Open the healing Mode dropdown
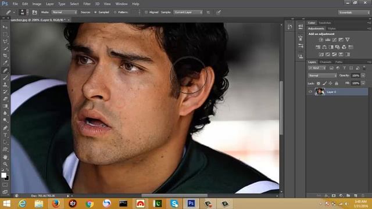Image resolution: width=372 pixels, height=209 pixels. point(64,12)
